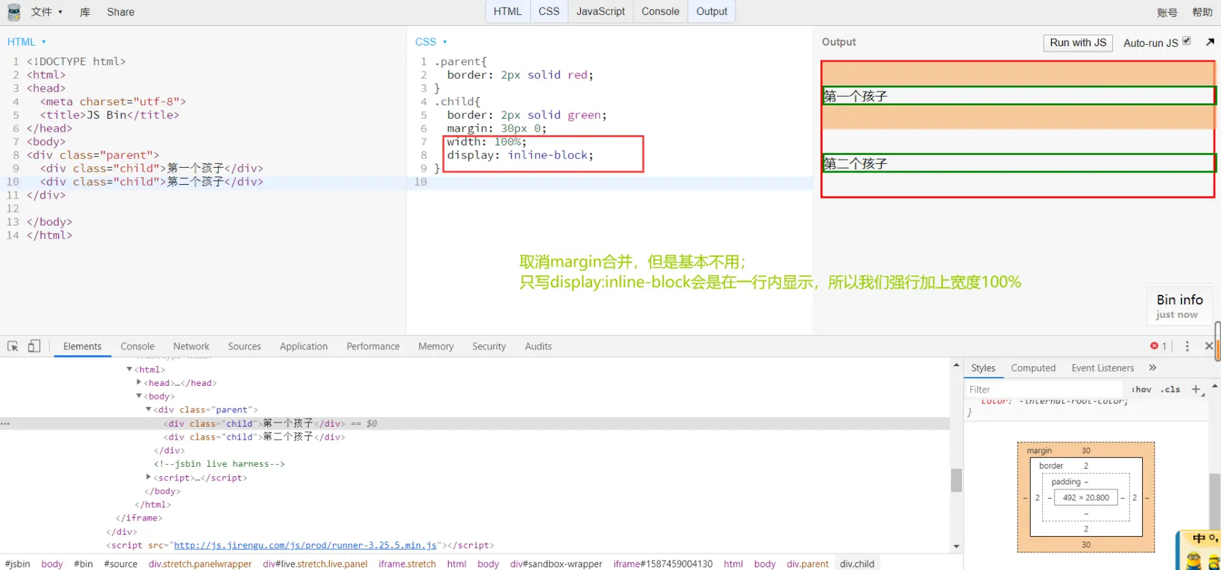Click the ellipsis beside selected DOM row

[5, 423]
